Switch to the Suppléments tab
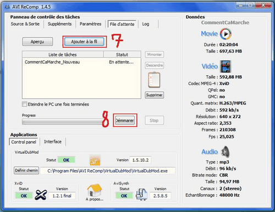 pos(59,24)
